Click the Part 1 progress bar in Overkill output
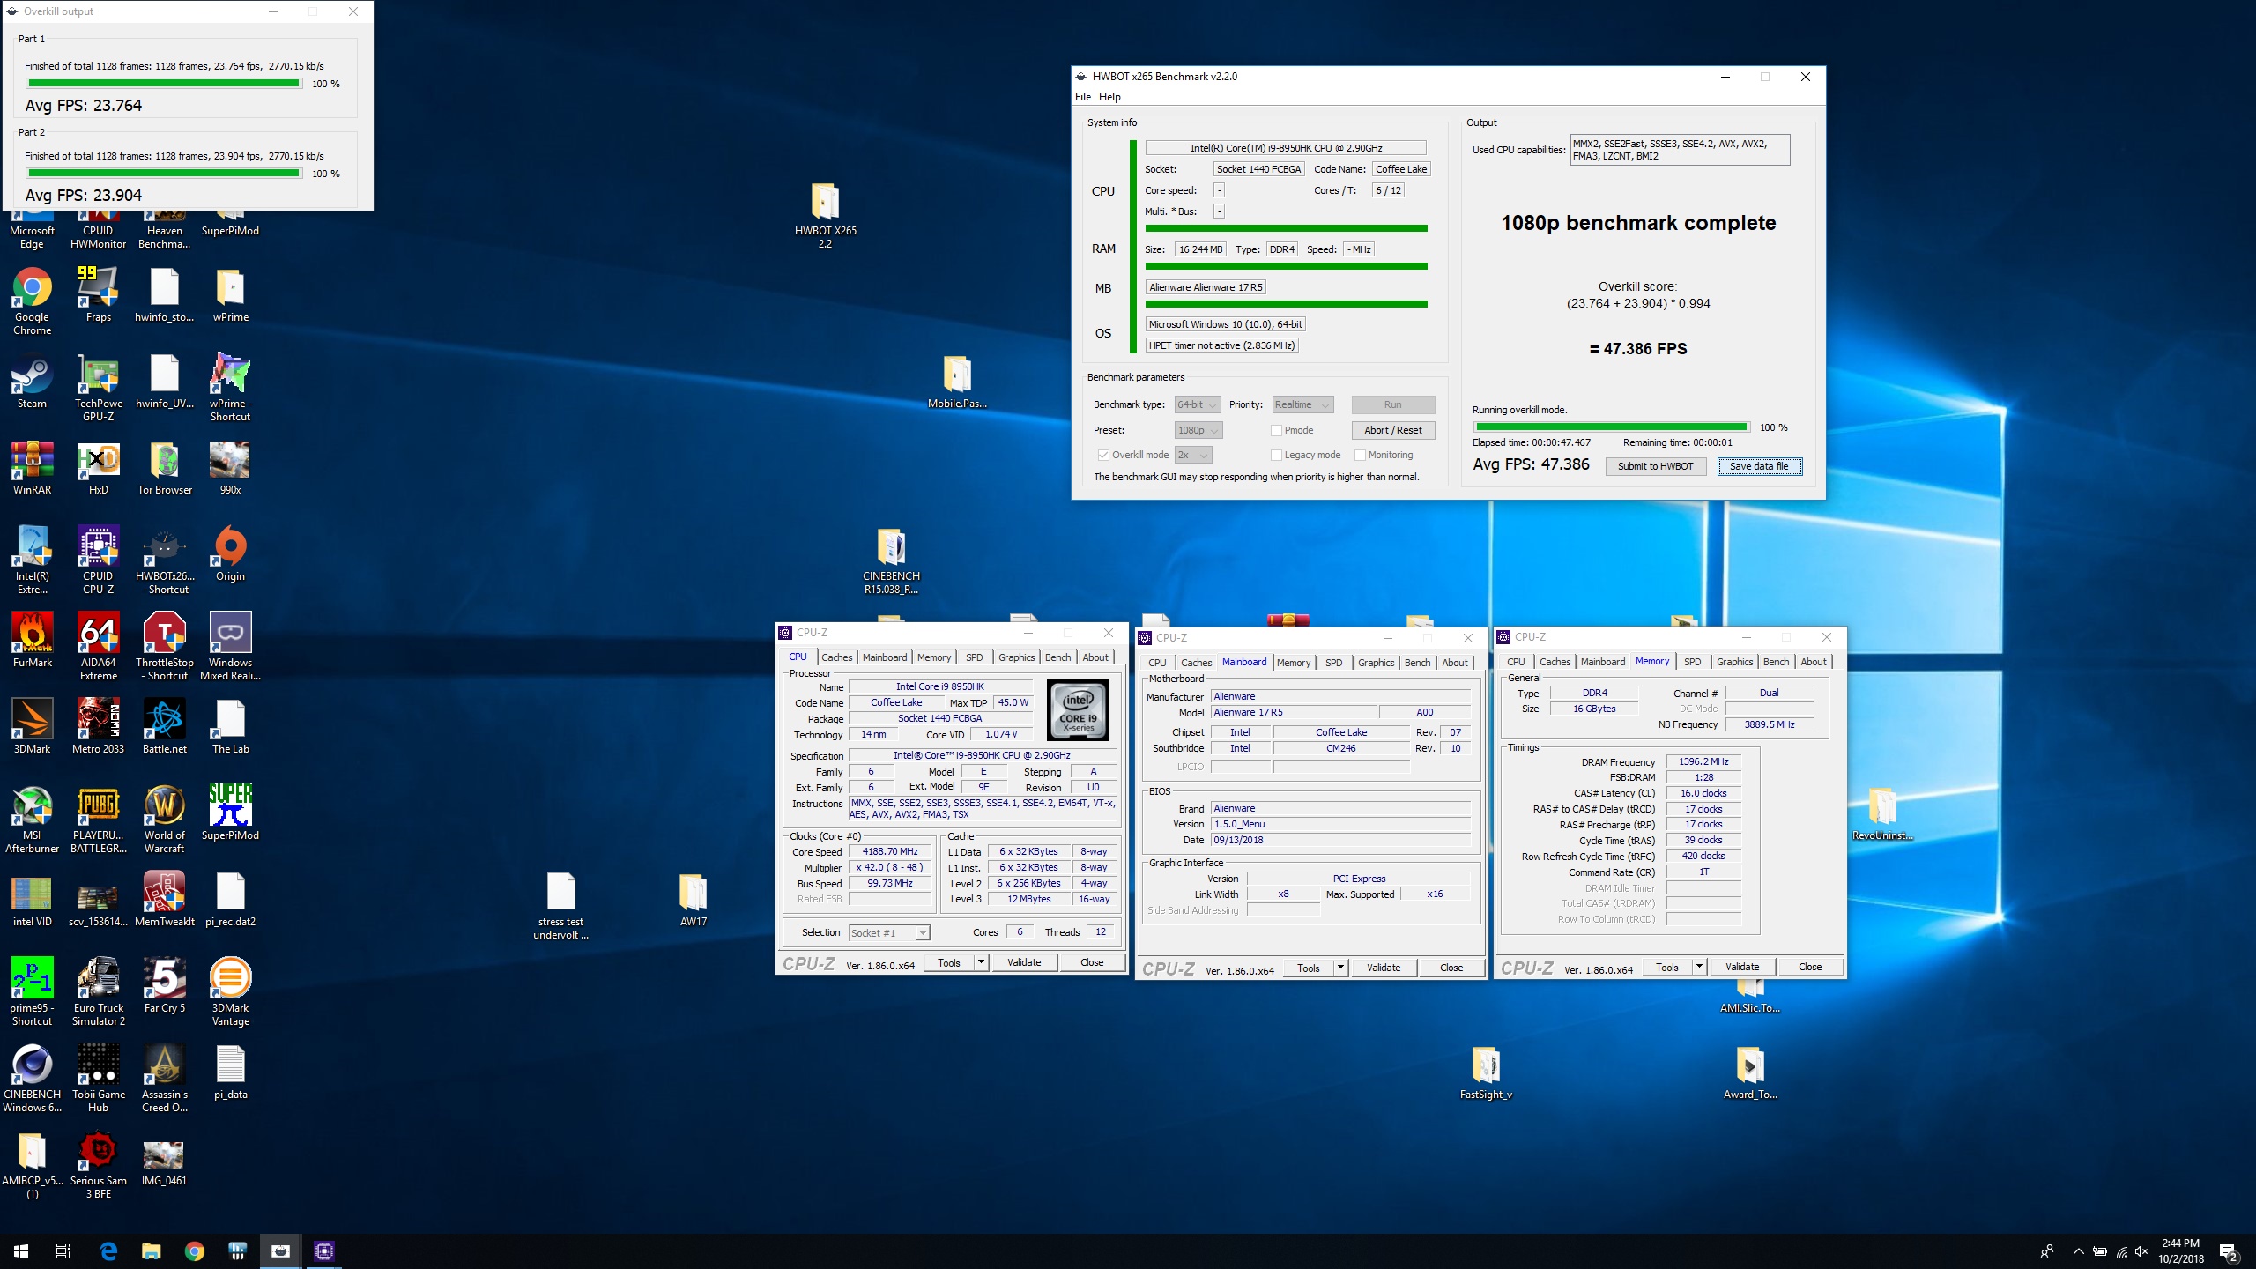This screenshot has height=1269, width=2256. pyautogui.click(x=164, y=84)
